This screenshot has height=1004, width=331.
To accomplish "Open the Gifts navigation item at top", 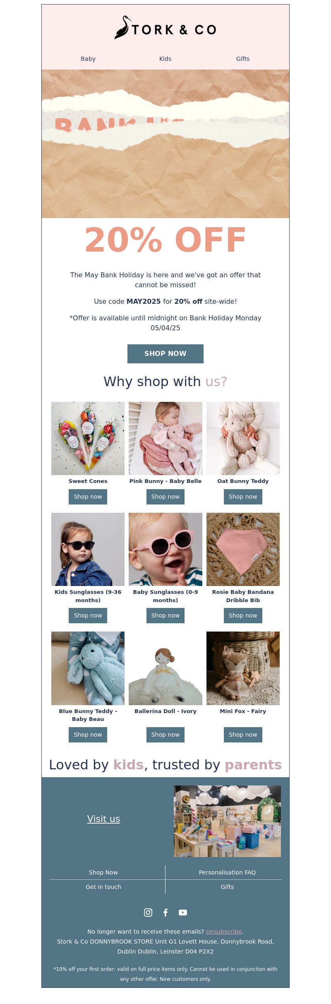I will 243,59.
